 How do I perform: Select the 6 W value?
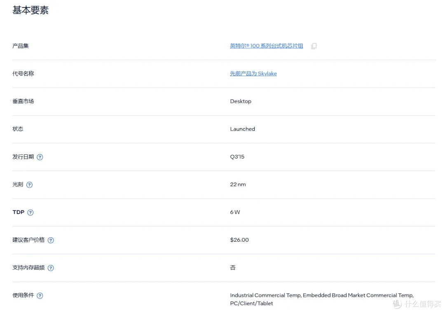235,212
